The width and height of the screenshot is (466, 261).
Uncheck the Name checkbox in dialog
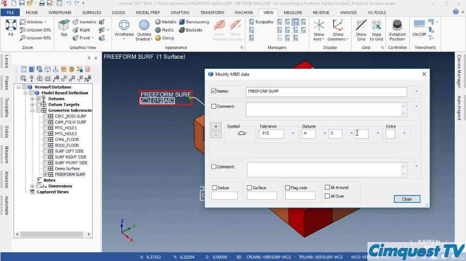tap(214, 91)
